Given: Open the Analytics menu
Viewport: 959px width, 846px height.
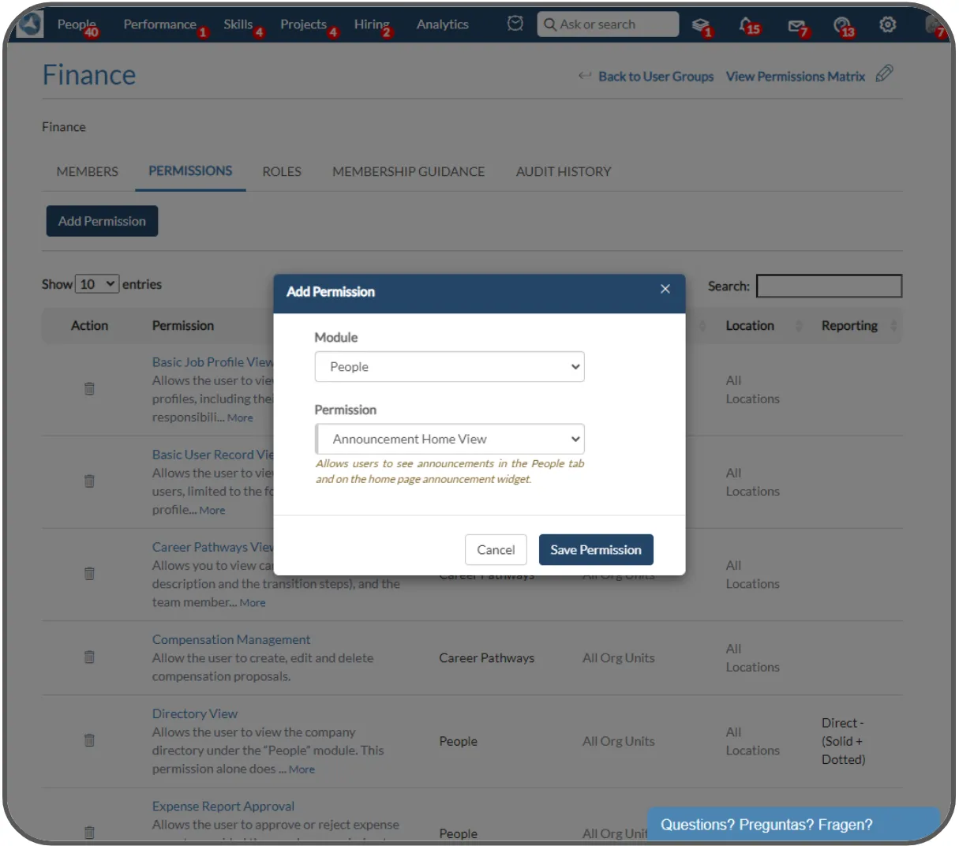Looking at the screenshot, I should pos(442,24).
